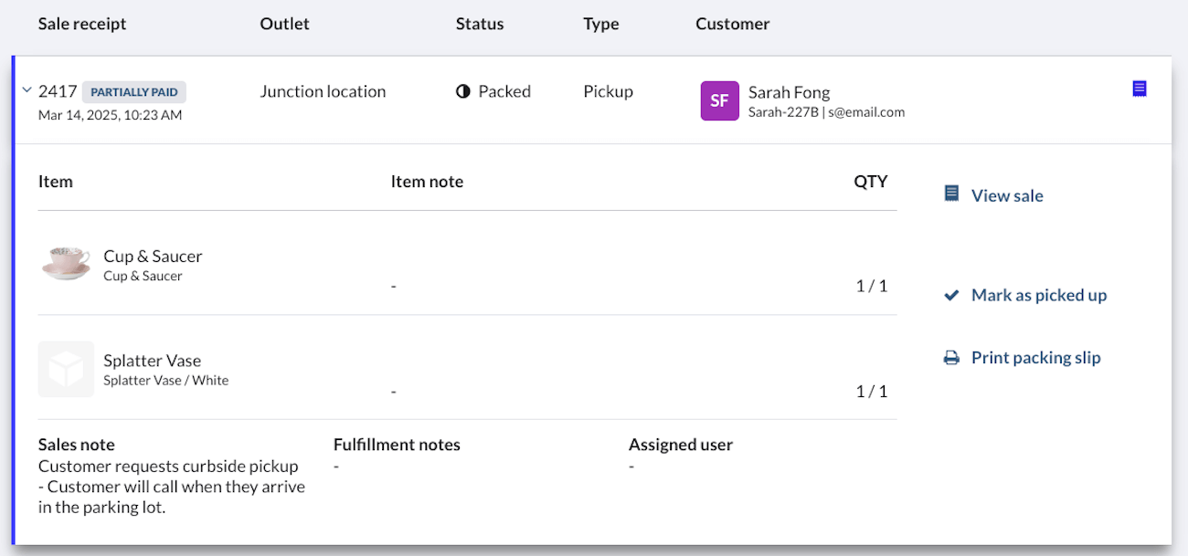Click the PARTIALLY PAID badge

pos(134,92)
